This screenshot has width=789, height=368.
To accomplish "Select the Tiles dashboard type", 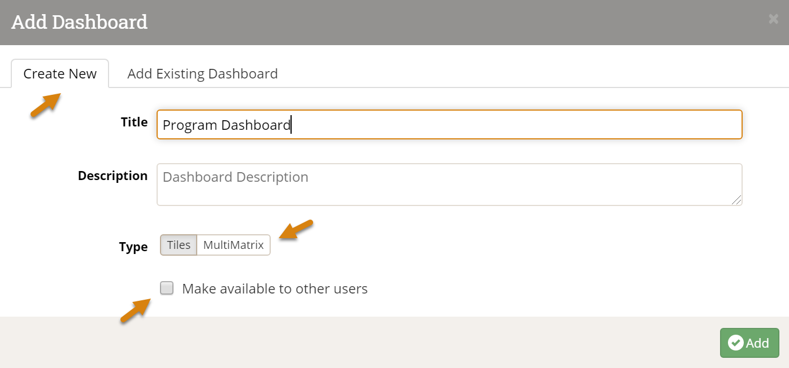I will pos(179,245).
